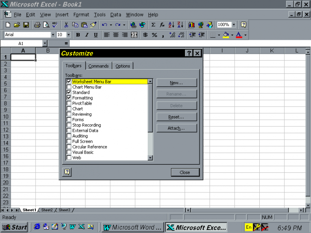Image resolution: width=311 pixels, height=233 pixels.
Task: Open the Zoom percentage dropdown
Action: pyautogui.click(x=234, y=25)
